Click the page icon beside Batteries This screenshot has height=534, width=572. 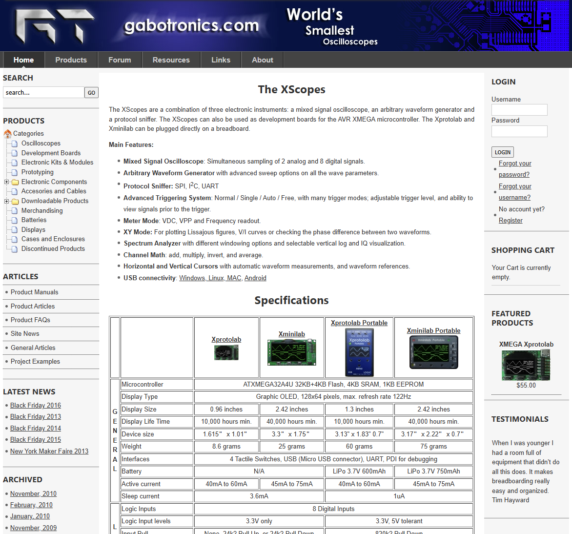(x=14, y=220)
